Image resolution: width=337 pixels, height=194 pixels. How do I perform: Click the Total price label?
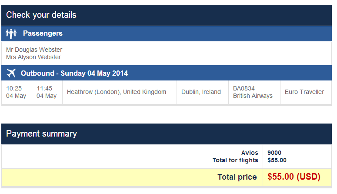[237, 177]
